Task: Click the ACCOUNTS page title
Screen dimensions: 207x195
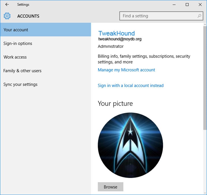Action: pyautogui.click(x=28, y=16)
